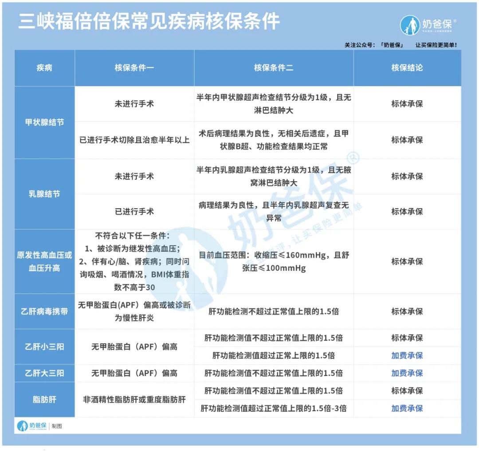This screenshot has height=452, width=479.
Task: Click the 半年内乳腺超声检查结节分级为1级 cell
Action: click(274, 176)
